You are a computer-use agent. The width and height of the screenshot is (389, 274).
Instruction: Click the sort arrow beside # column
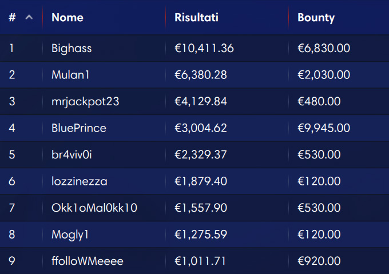[29, 17]
